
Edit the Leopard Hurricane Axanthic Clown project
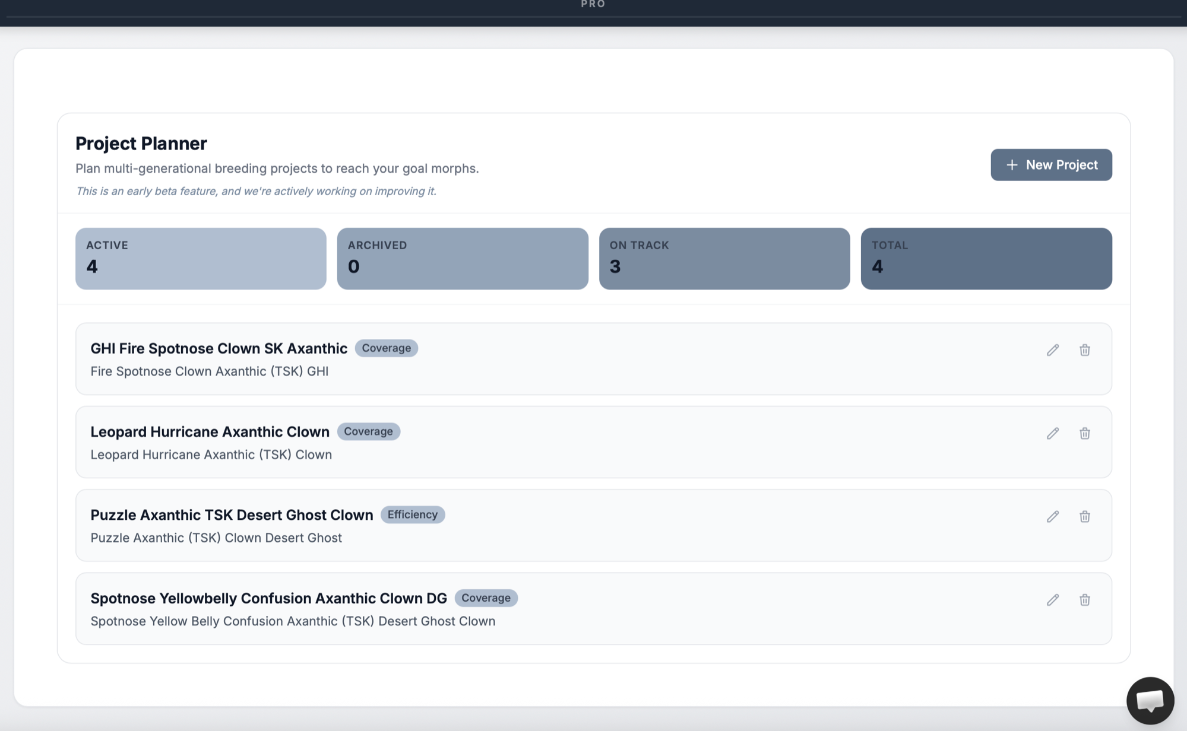(1052, 434)
